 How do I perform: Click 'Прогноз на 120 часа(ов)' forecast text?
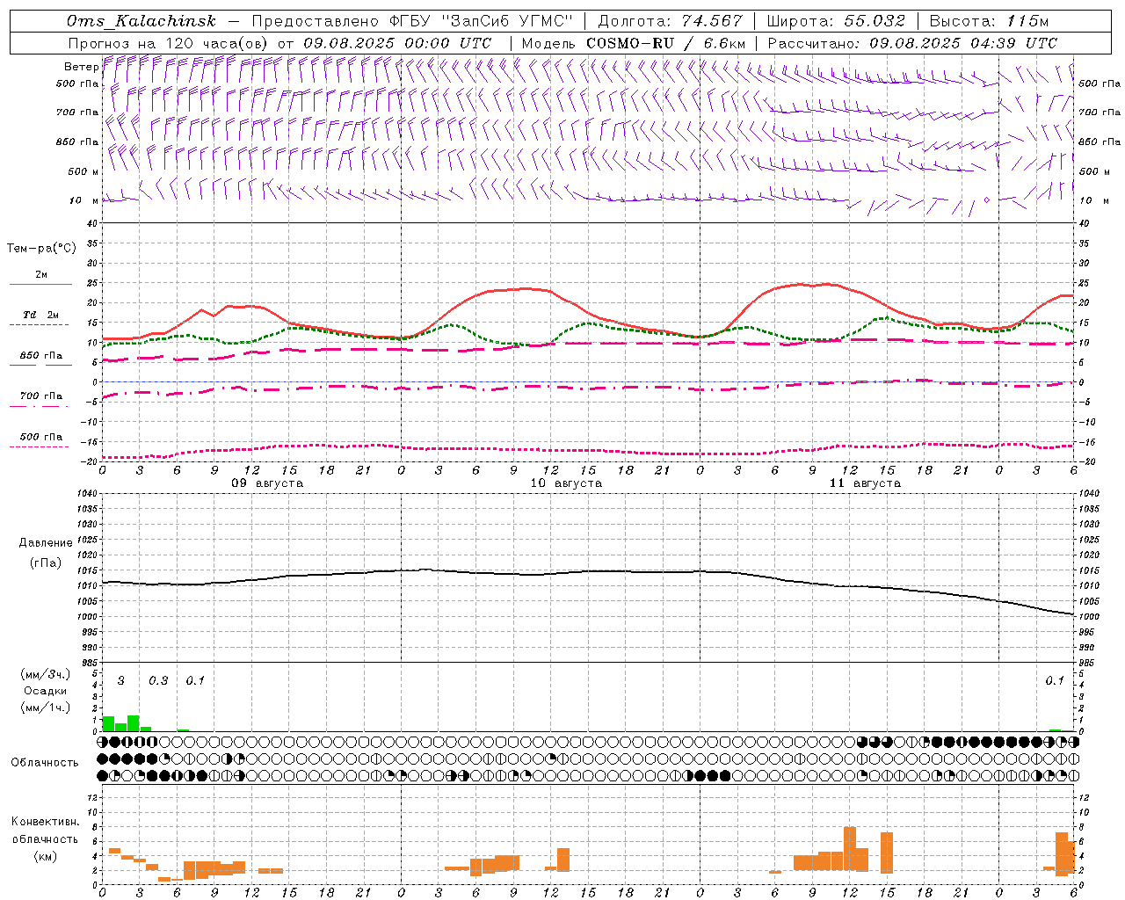click(x=169, y=43)
